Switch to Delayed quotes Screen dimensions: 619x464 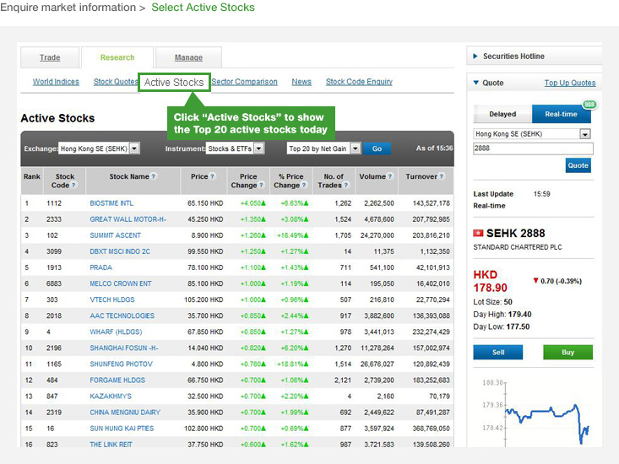click(502, 114)
